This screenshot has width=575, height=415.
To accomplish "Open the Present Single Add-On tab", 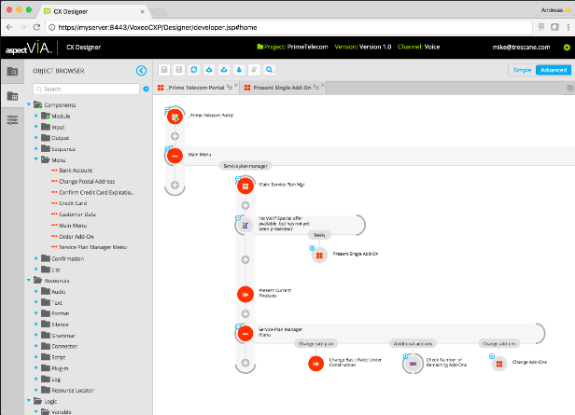I will pos(283,88).
